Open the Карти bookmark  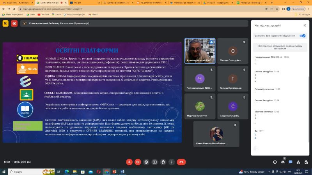(x=56, y=14)
